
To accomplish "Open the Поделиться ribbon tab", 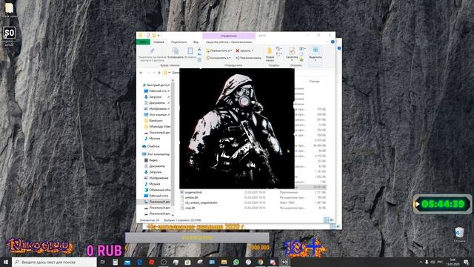I will click(178, 42).
